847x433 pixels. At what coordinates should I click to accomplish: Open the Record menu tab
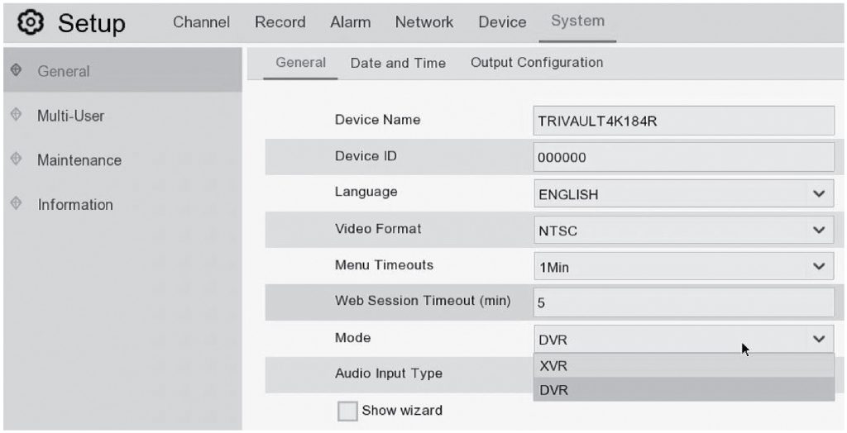[280, 22]
